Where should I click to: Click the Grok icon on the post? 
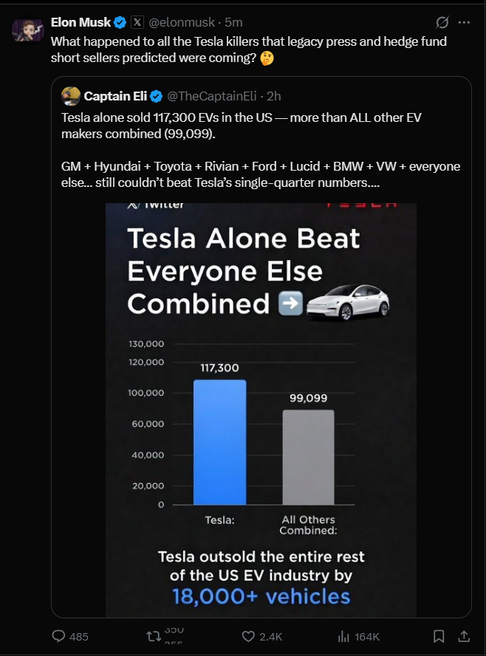click(443, 22)
